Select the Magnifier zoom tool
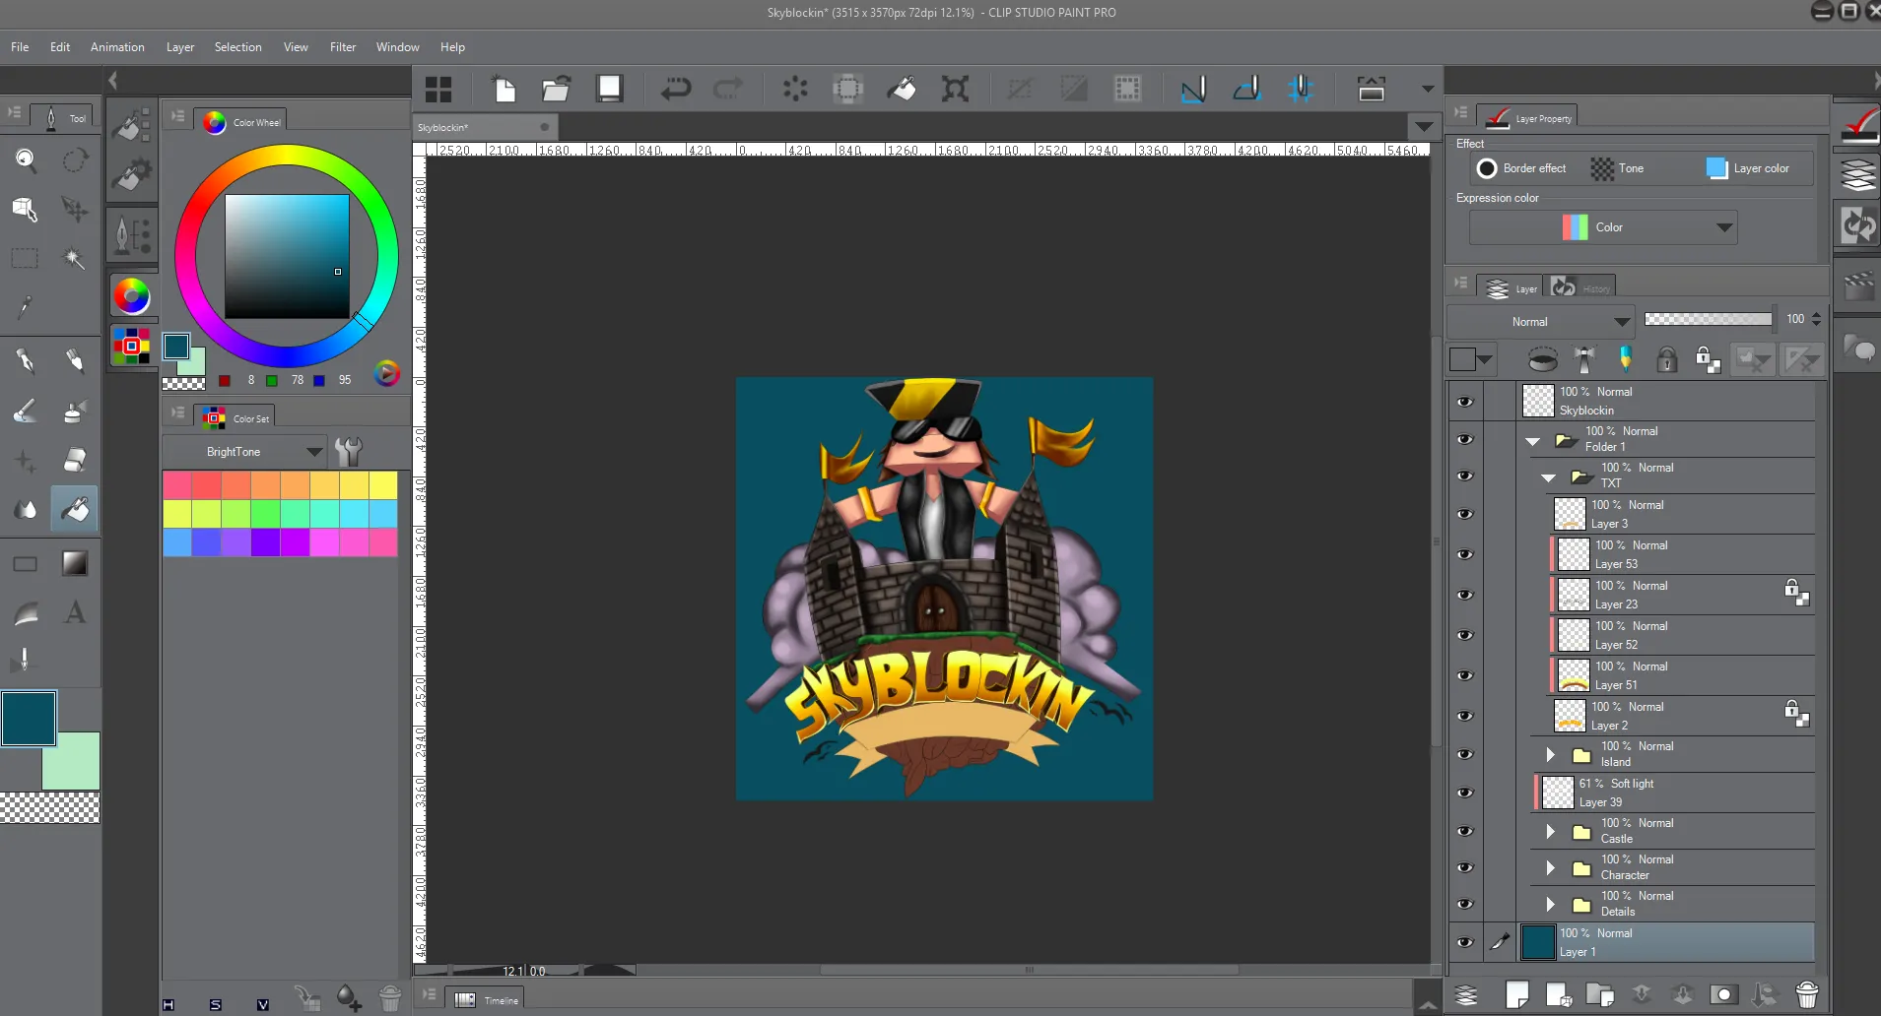Image resolution: width=1881 pixels, height=1016 pixels. coord(26,159)
